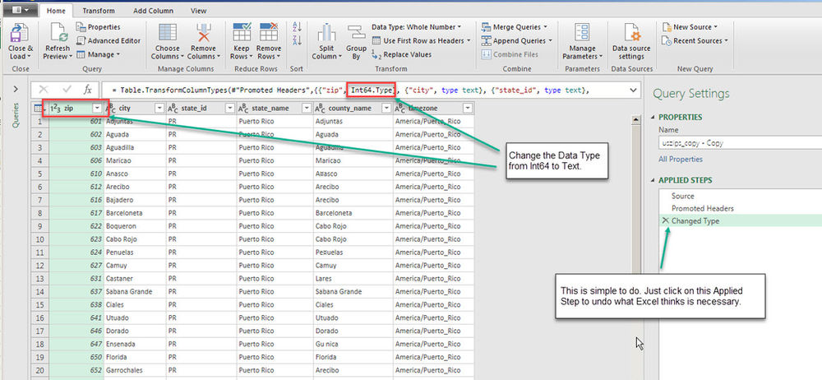
Task: Delete the Changed Type step with its X icon
Action: coord(666,220)
